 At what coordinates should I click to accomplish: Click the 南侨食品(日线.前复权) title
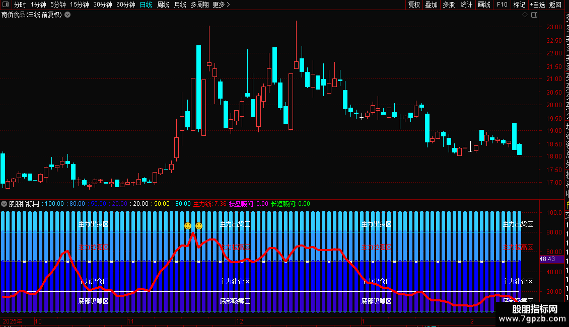point(32,15)
